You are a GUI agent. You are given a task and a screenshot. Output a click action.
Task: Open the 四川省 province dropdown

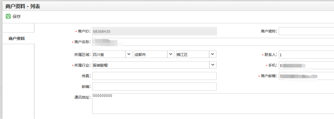pos(112,54)
